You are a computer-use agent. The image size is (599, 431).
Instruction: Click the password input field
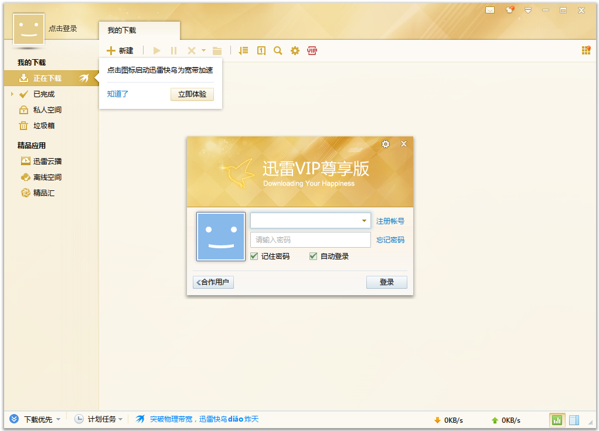pos(310,240)
